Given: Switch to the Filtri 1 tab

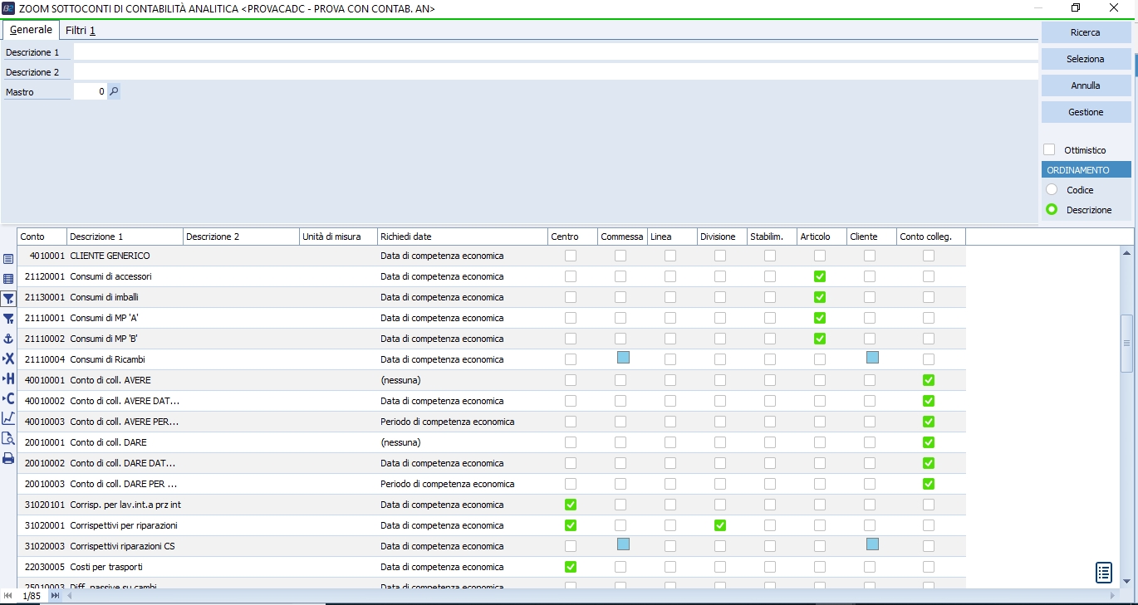Looking at the screenshot, I should click(x=81, y=31).
